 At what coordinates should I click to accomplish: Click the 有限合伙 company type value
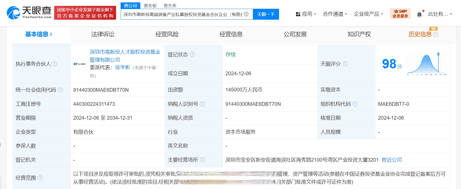tap(83, 132)
